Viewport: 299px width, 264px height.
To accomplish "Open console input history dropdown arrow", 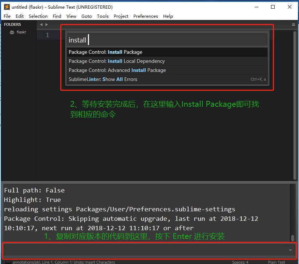I will (x=290, y=250).
